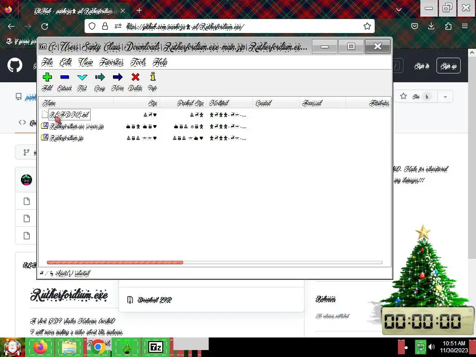Open the View menu in 7-Zip
The width and height of the screenshot is (476, 357).
[x=86, y=62]
